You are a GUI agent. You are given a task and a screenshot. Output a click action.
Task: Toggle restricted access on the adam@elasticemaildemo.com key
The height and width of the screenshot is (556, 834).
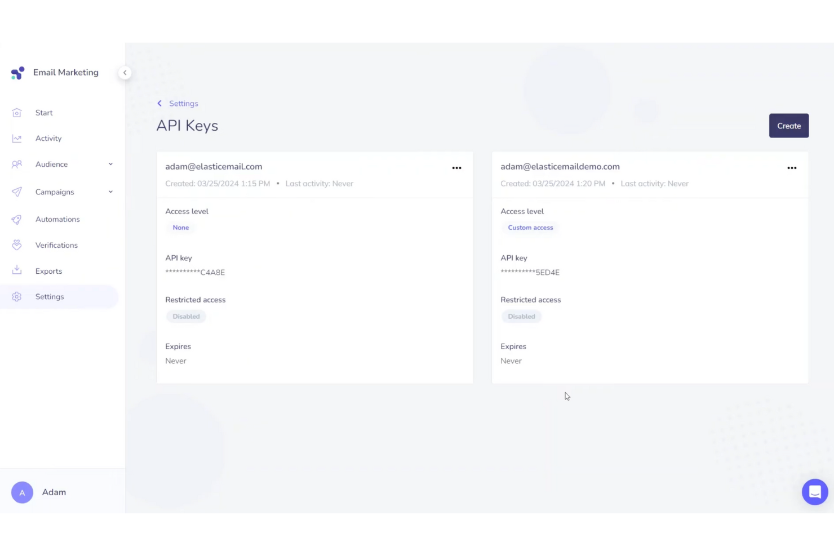pyautogui.click(x=521, y=316)
